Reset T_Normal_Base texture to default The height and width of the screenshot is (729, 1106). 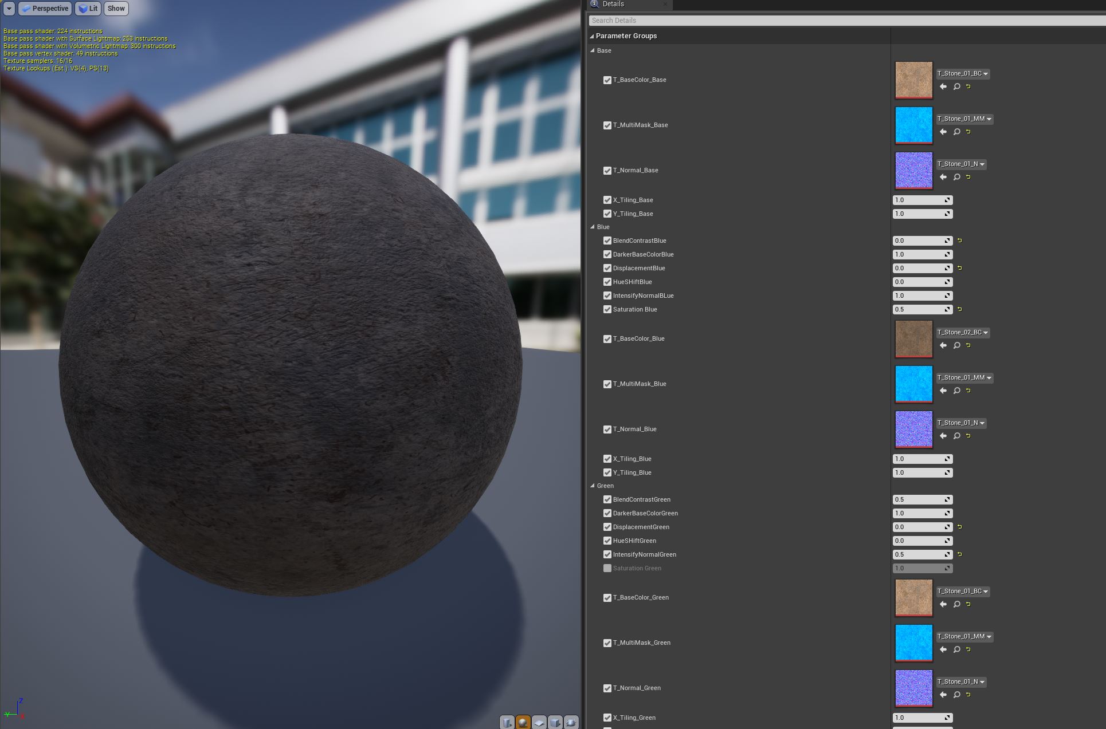pyautogui.click(x=968, y=177)
